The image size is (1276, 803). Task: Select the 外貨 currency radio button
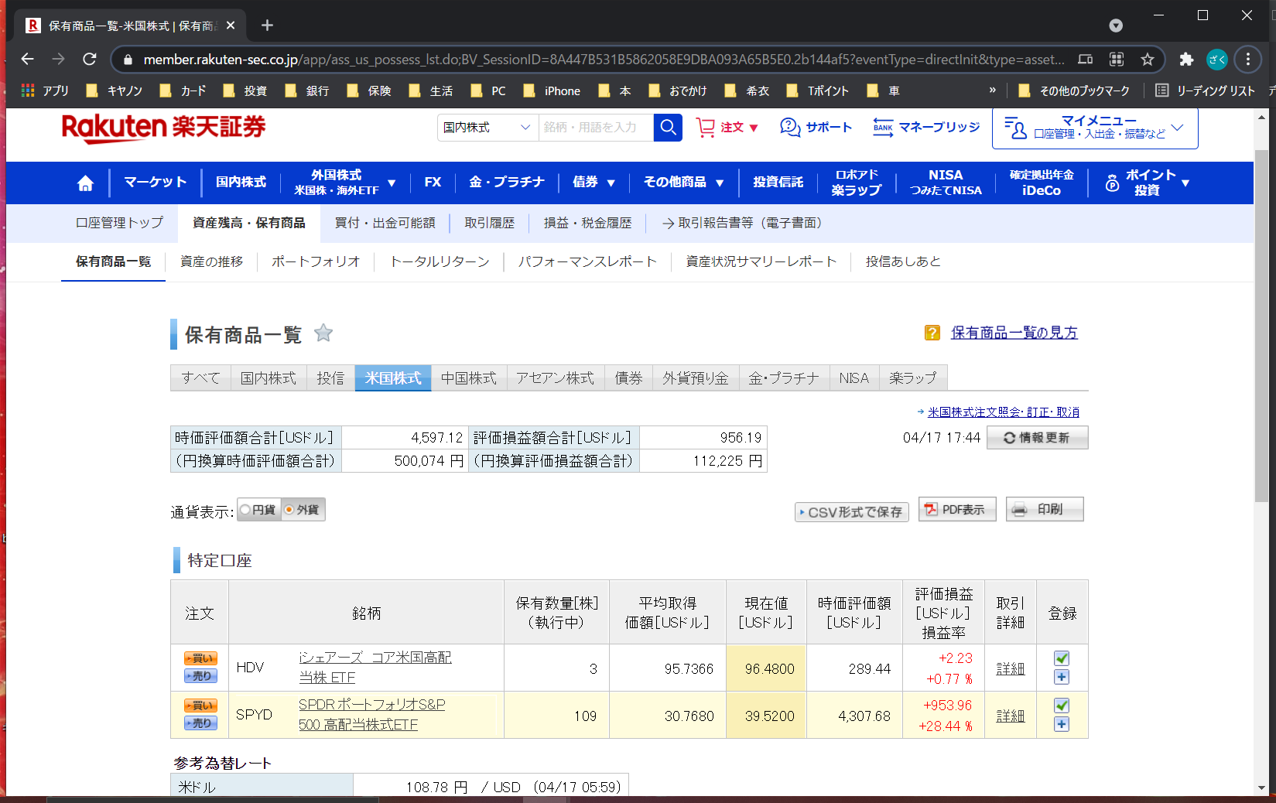click(289, 510)
